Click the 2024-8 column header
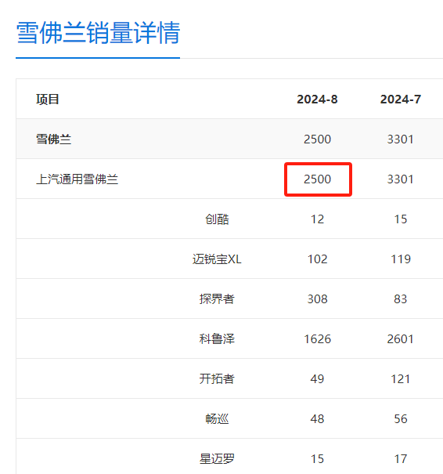 pyautogui.click(x=317, y=100)
